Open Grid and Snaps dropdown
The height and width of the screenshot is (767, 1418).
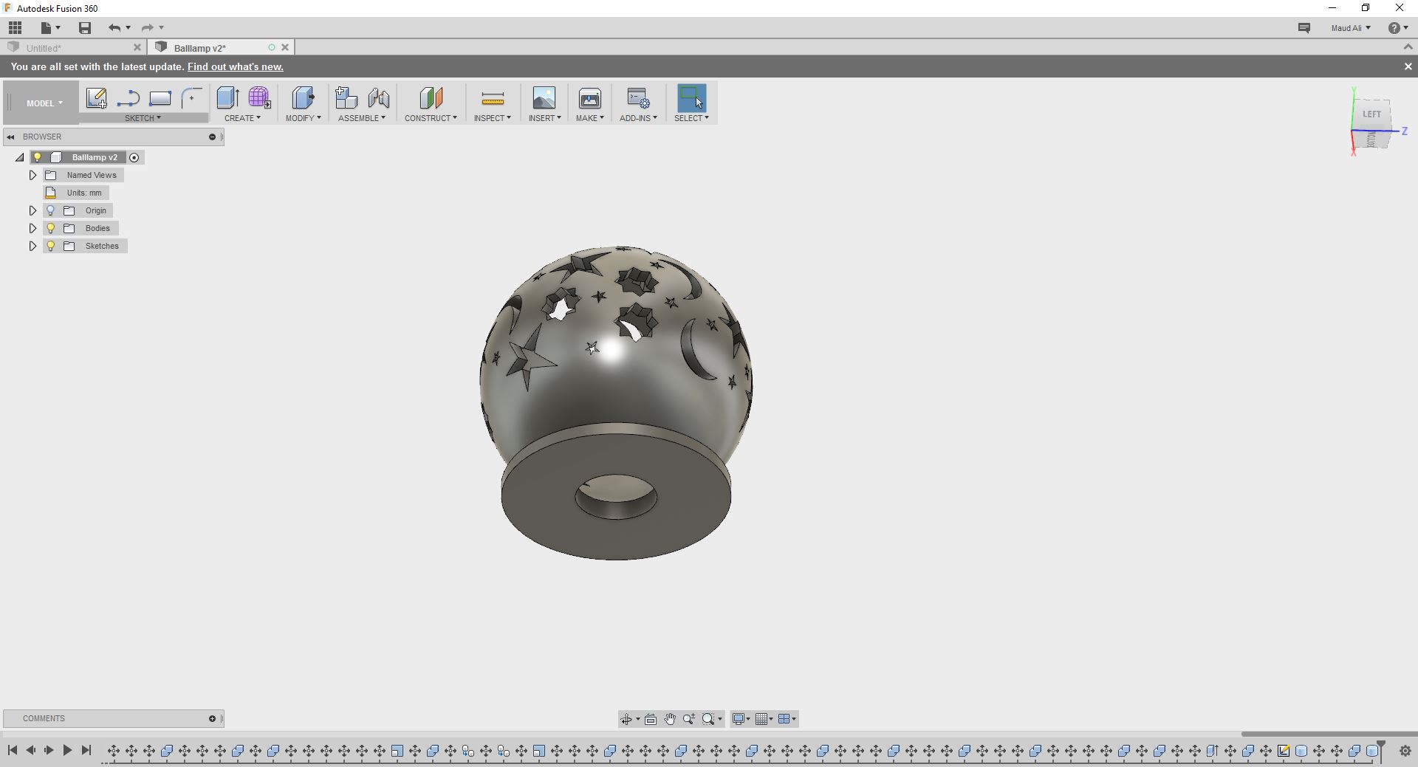764,719
